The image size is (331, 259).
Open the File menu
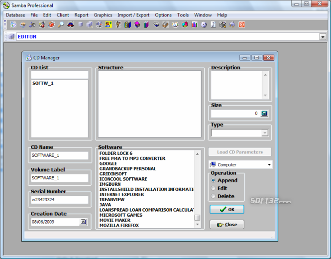point(34,15)
